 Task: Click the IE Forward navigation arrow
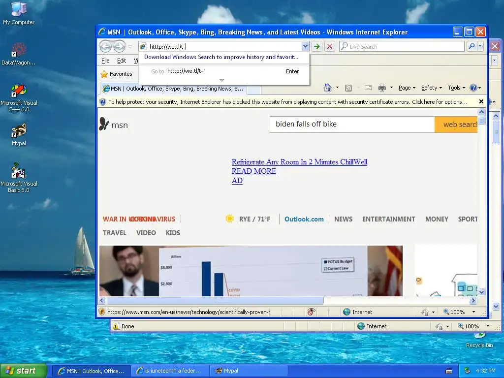(x=119, y=47)
